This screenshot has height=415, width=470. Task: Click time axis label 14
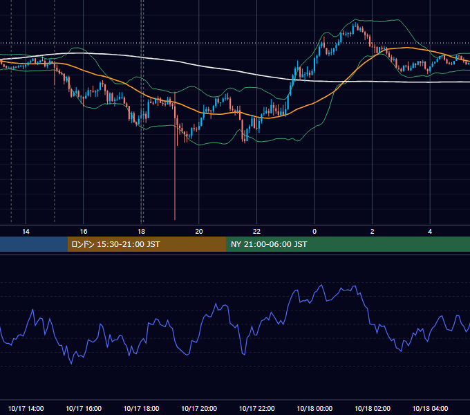pyautogui.click(x=26, y=231)
